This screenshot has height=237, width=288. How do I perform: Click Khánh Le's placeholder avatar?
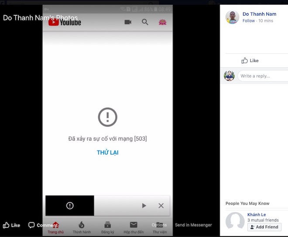235,221
